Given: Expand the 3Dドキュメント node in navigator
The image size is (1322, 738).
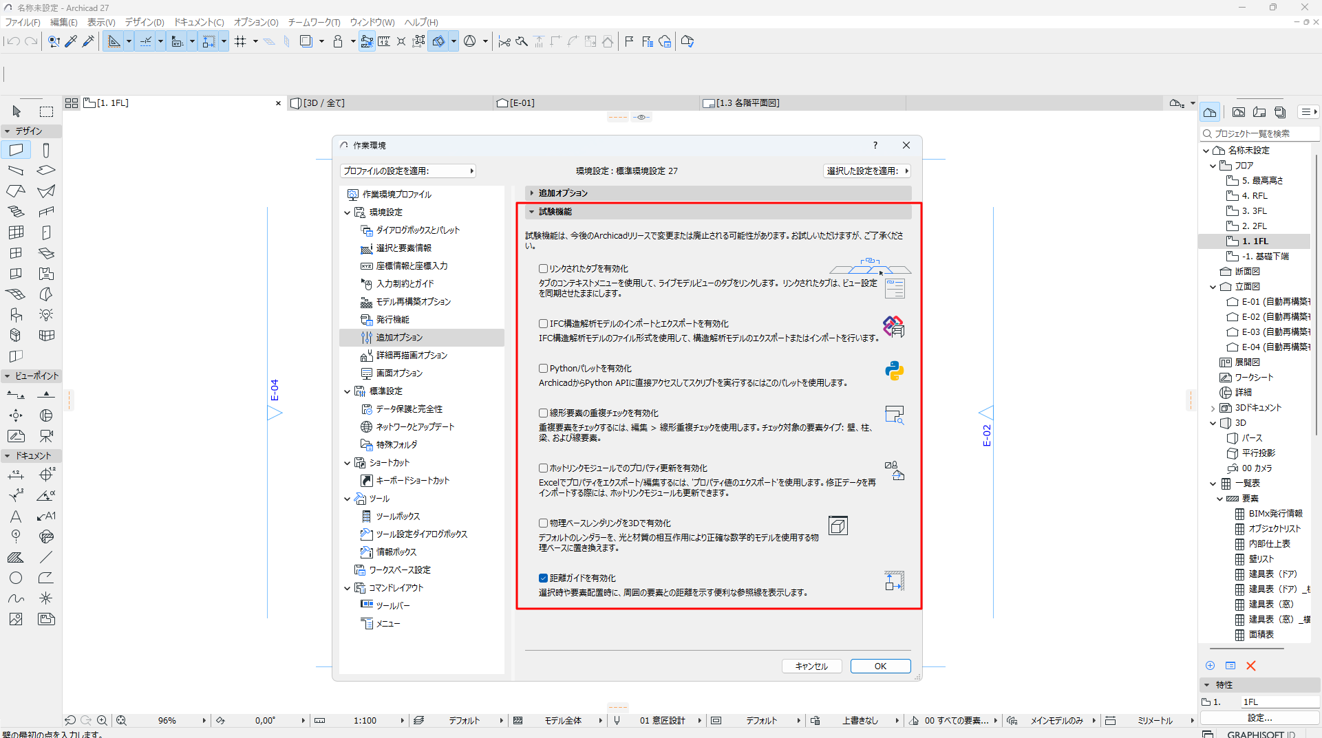Looking at the screenshot, I should coord(1213,408).
